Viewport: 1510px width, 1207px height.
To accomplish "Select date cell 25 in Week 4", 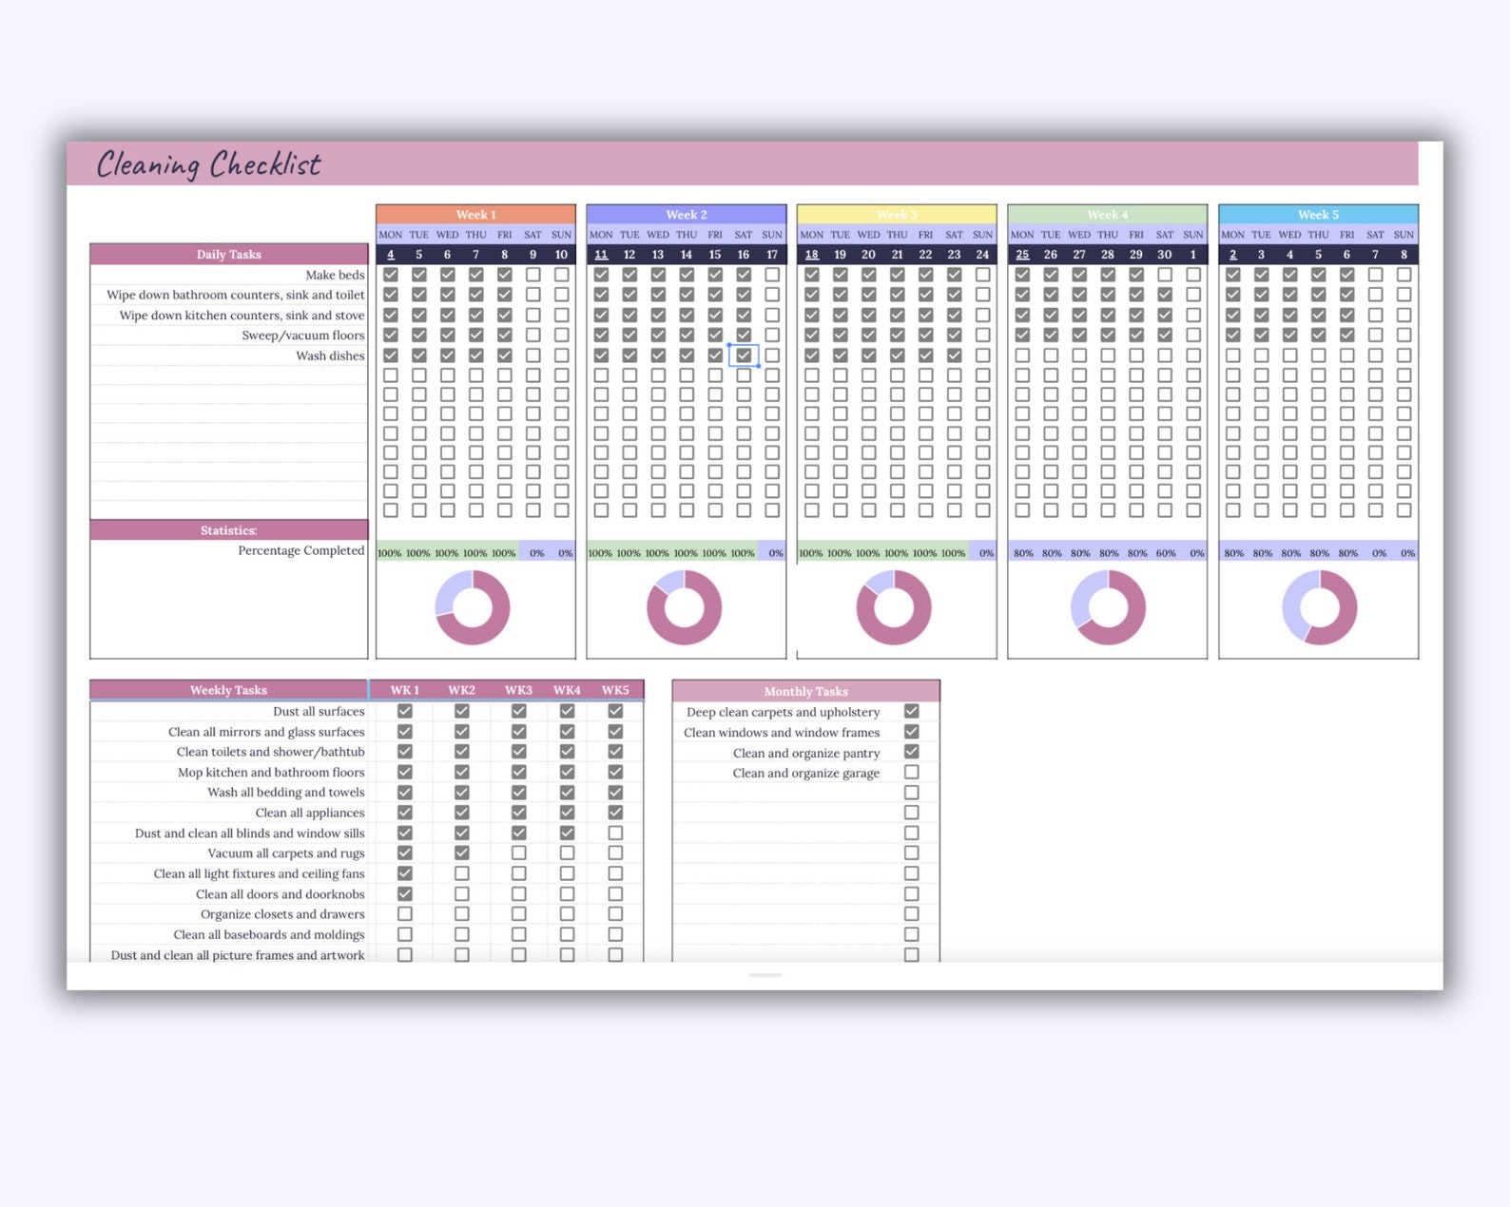I will tap(1022, 255).
